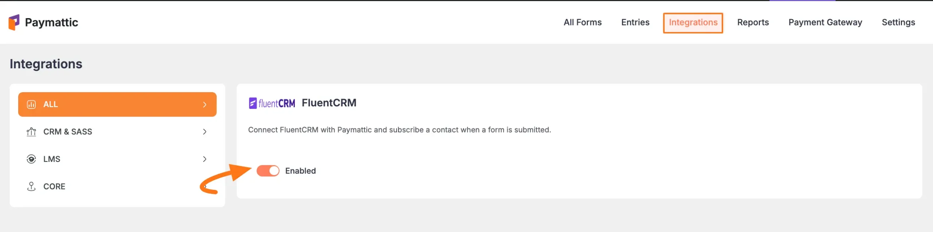Go to the Payment Gateway section
This screenshot has width=933, height=232.
[825, 22]
